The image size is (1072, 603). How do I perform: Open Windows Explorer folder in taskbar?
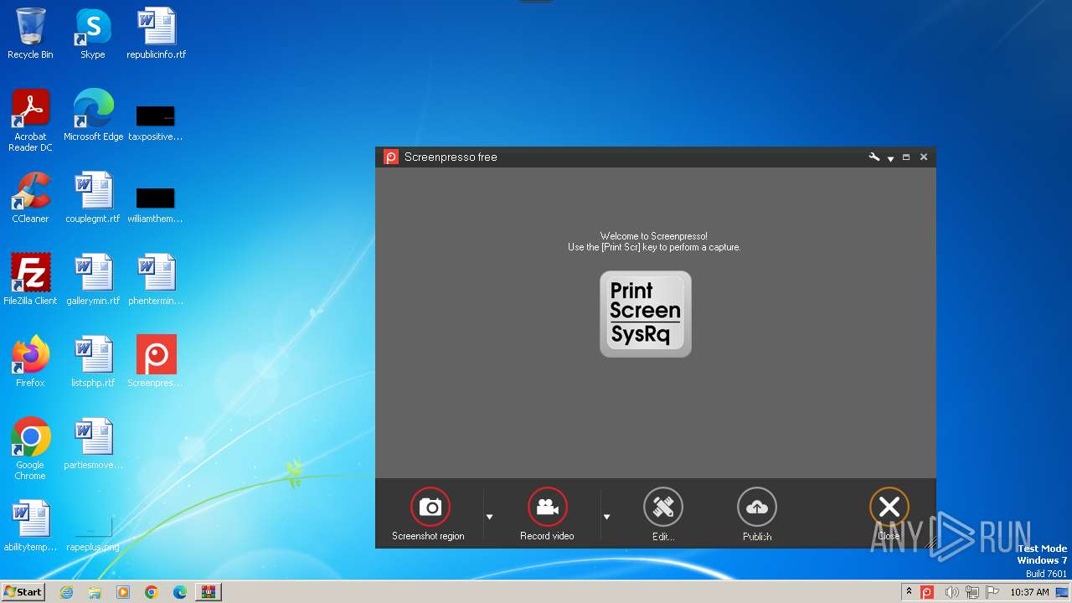[x=95, y=592]
